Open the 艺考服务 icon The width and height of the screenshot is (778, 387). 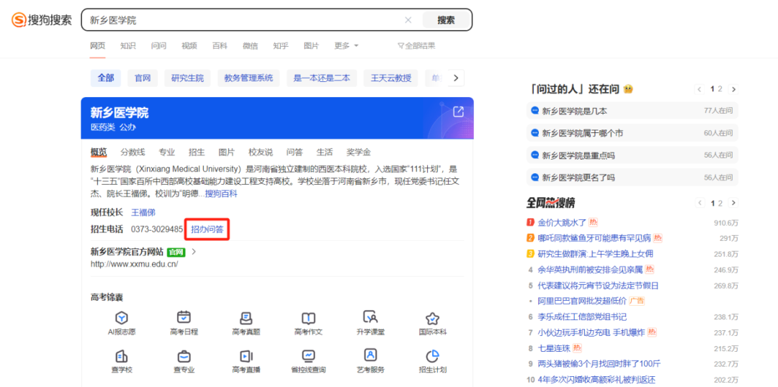tap(370, 355)
